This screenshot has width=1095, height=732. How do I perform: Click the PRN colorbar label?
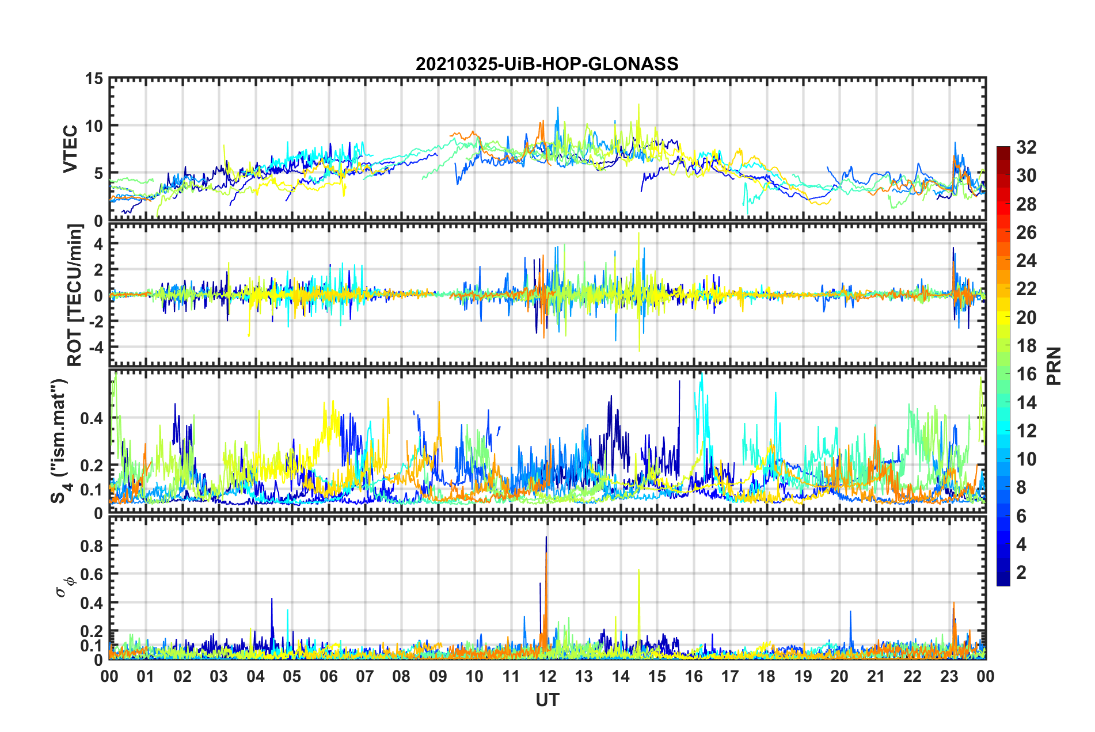click(x=1054, y=366)
